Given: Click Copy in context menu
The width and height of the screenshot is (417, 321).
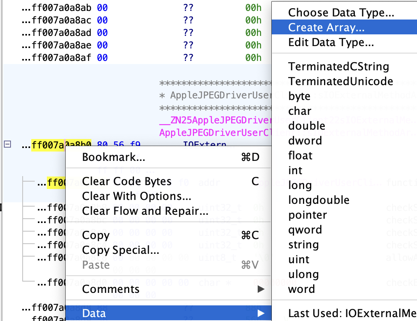Looking at the screenshot, I should tap(96, 235).
